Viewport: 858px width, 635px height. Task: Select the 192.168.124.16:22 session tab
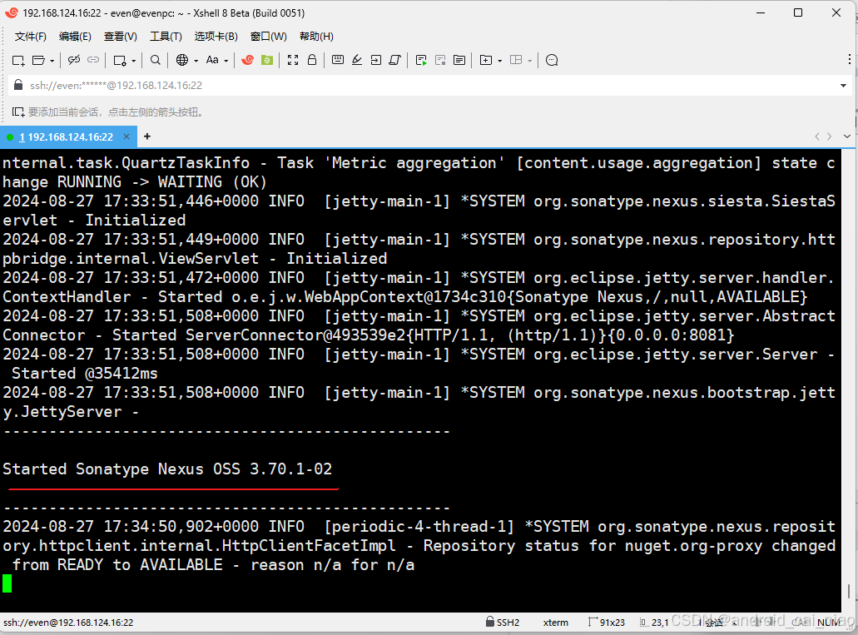pos(67,136)
